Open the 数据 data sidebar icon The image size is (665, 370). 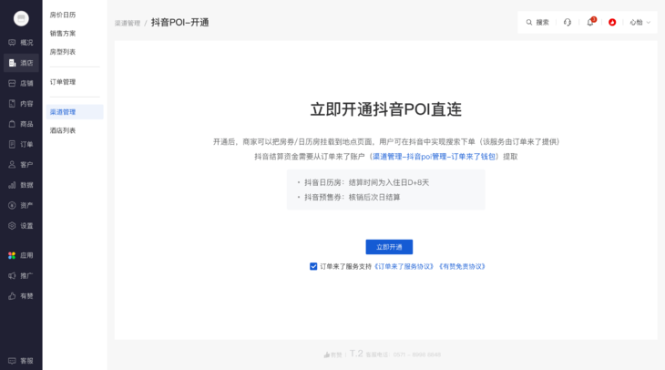[x=12, y=185]
